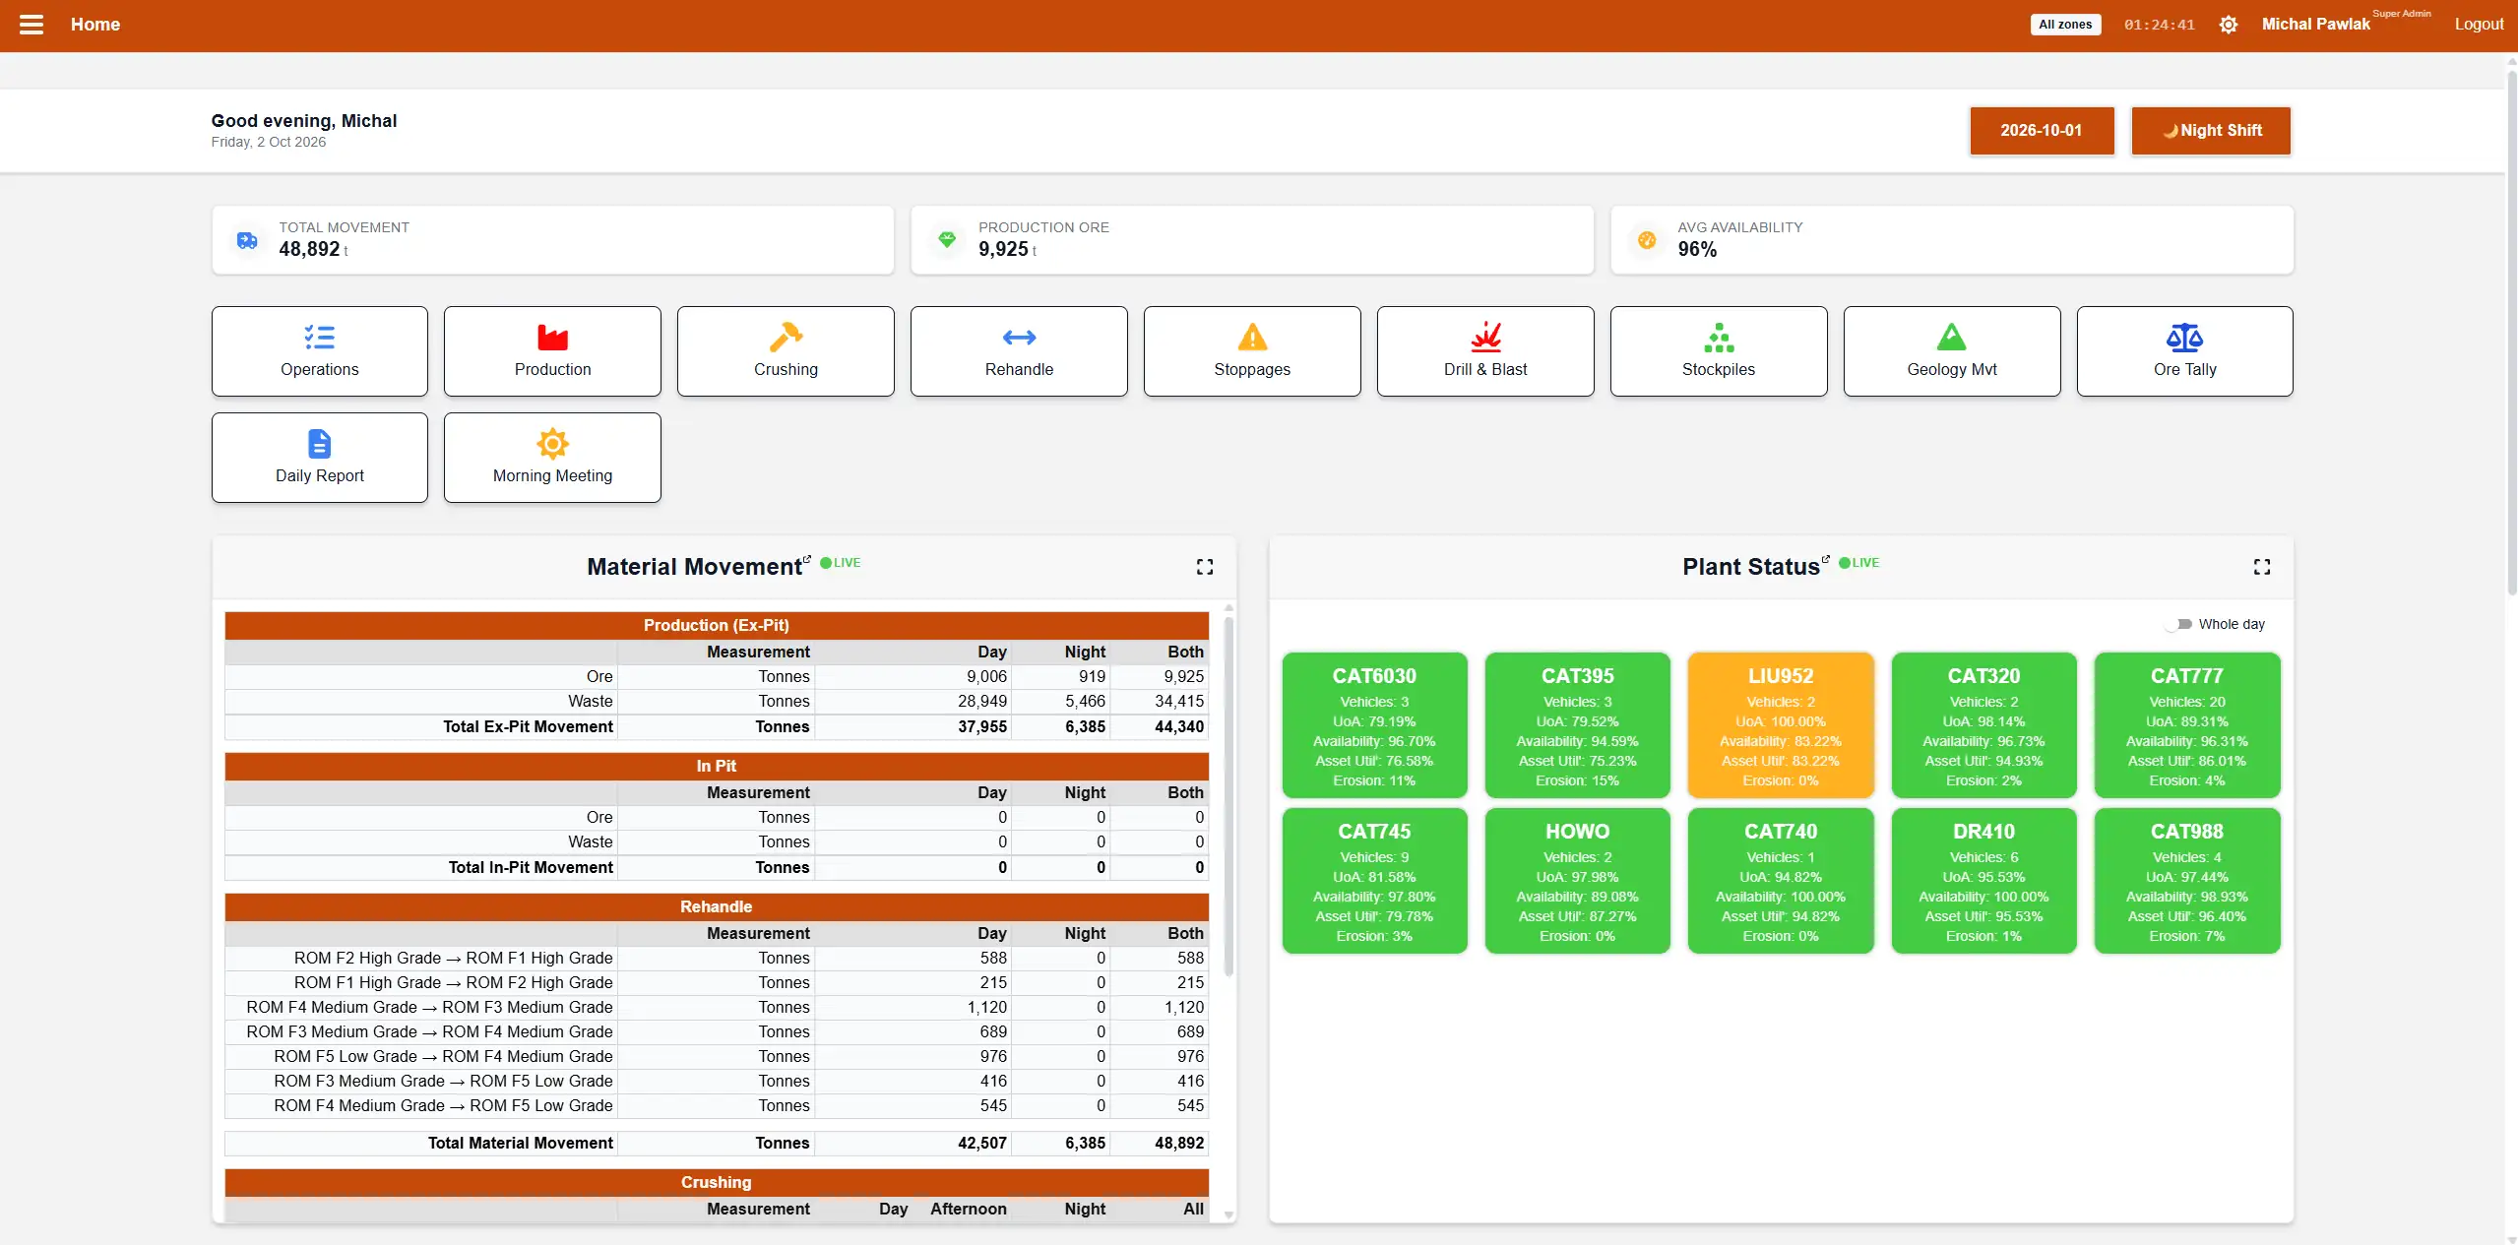Switch shift using Night Shift button

[x=2211, y=130]
